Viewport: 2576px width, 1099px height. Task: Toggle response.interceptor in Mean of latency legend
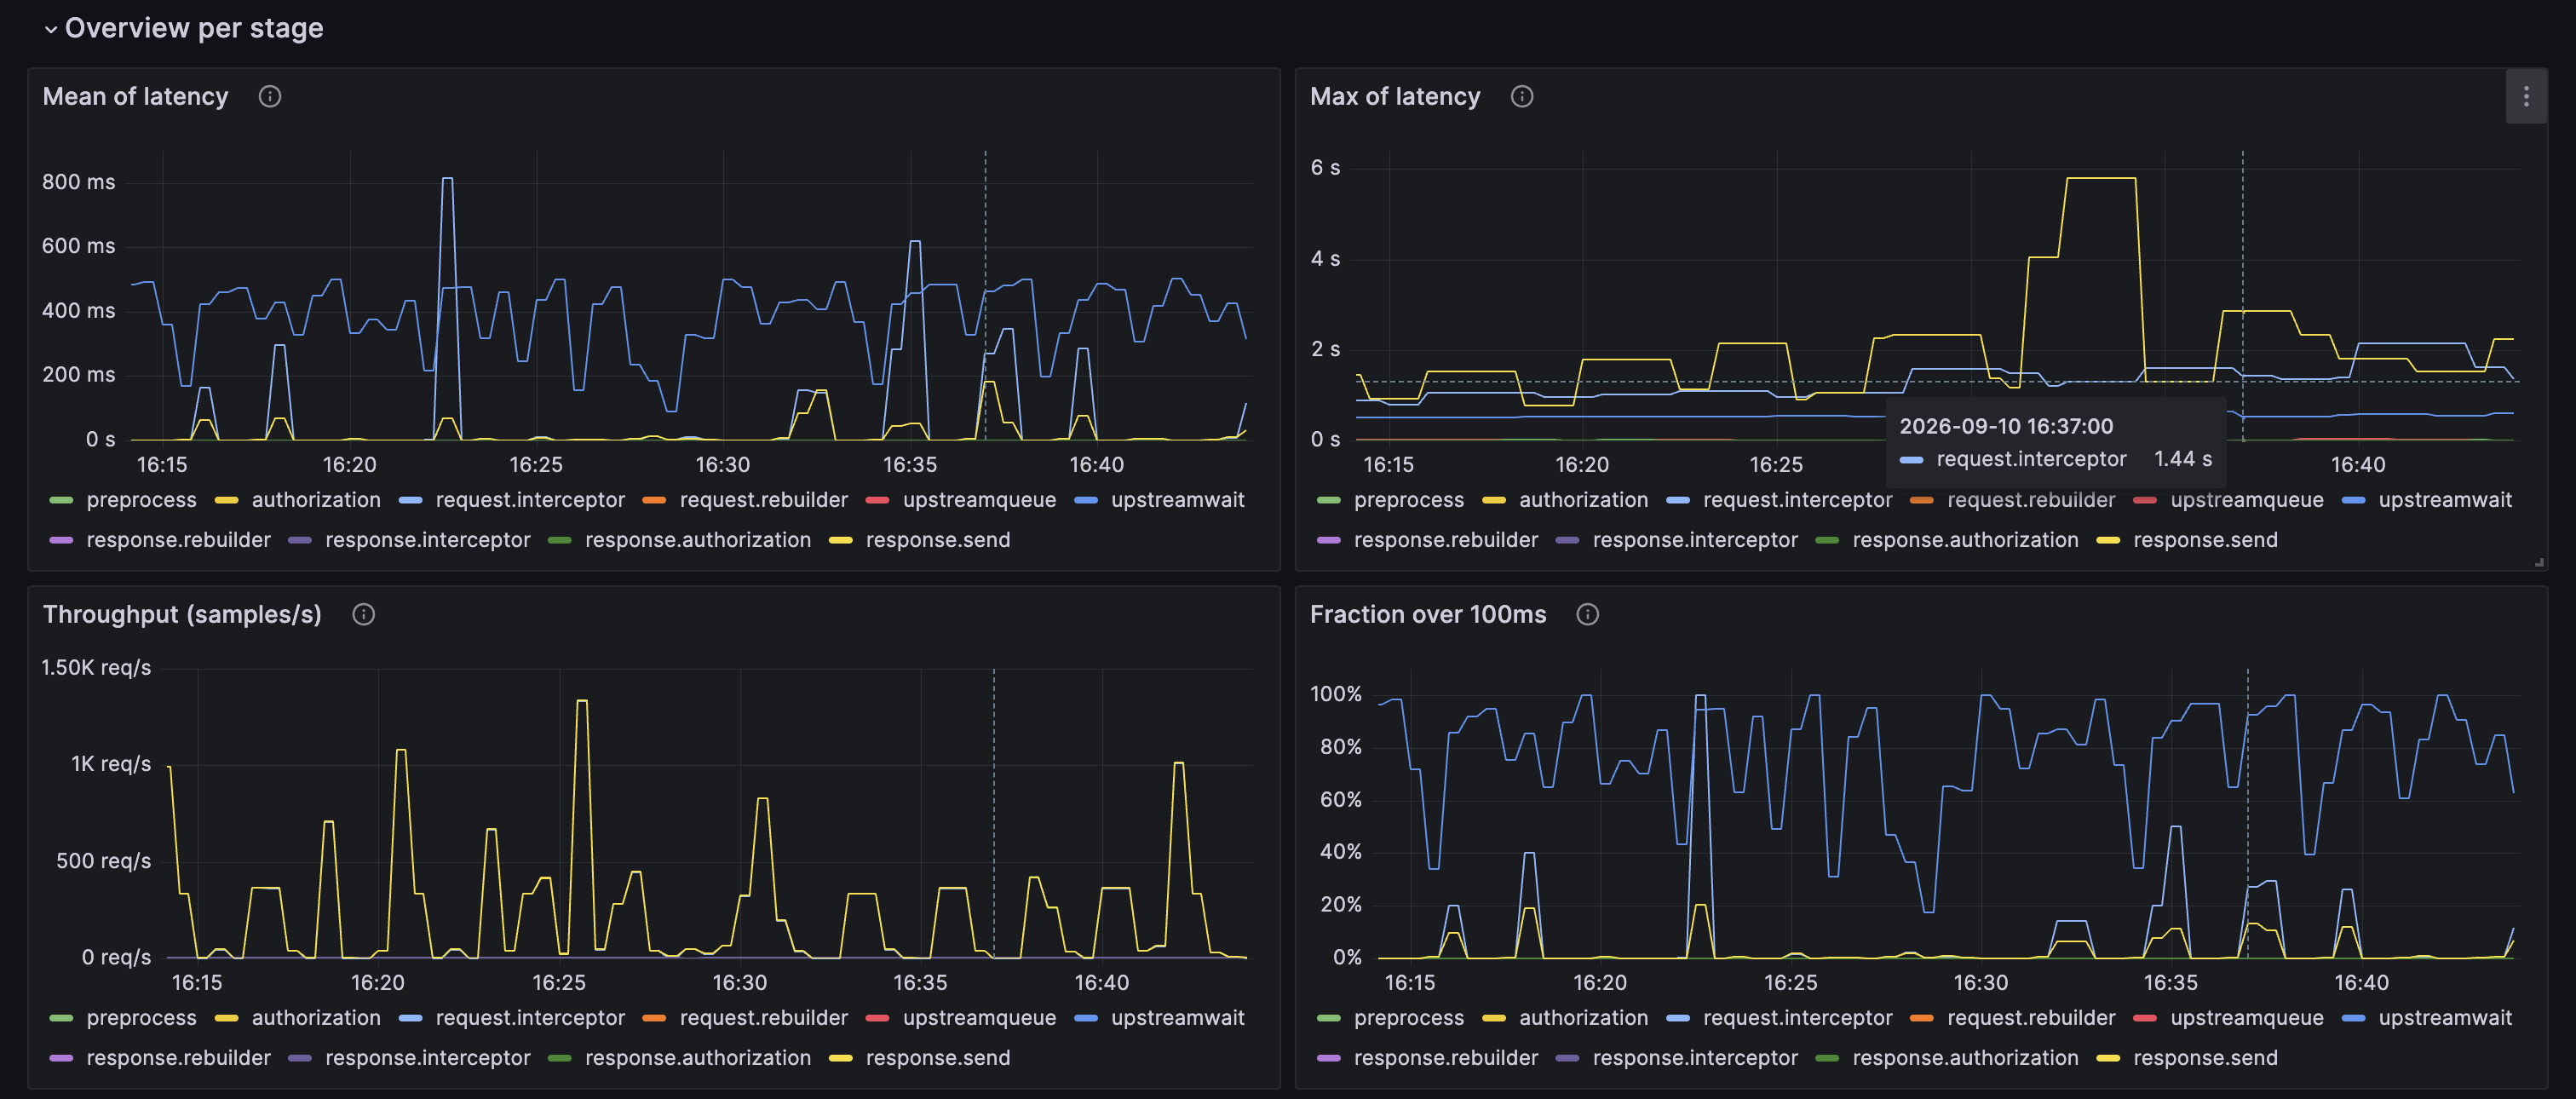point(427,540)
